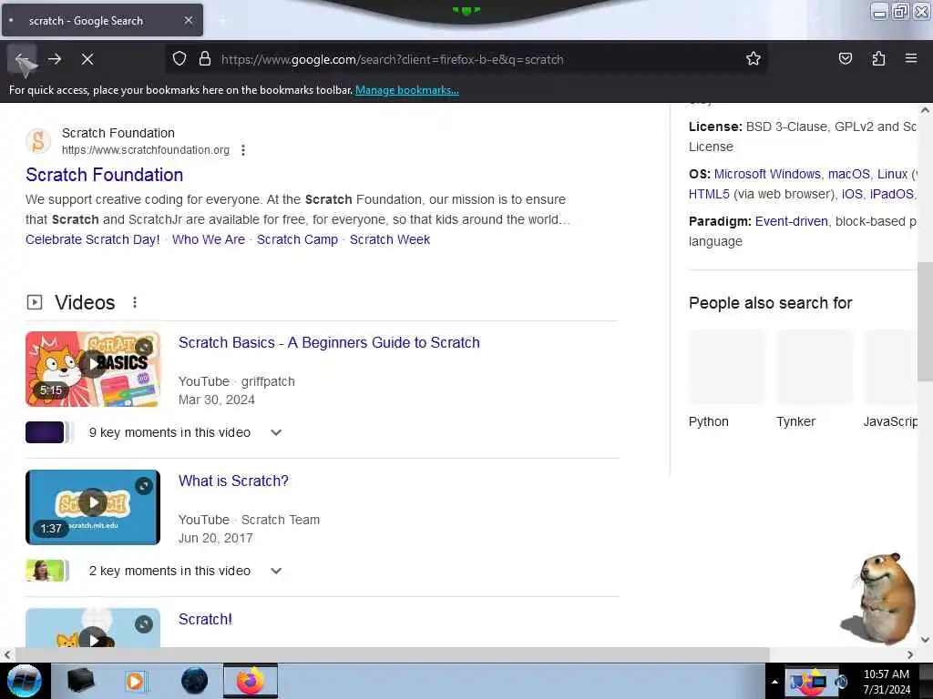Open the iPadOS link in panel
Viewport: 933px width, 699px height.
point(891,195)
